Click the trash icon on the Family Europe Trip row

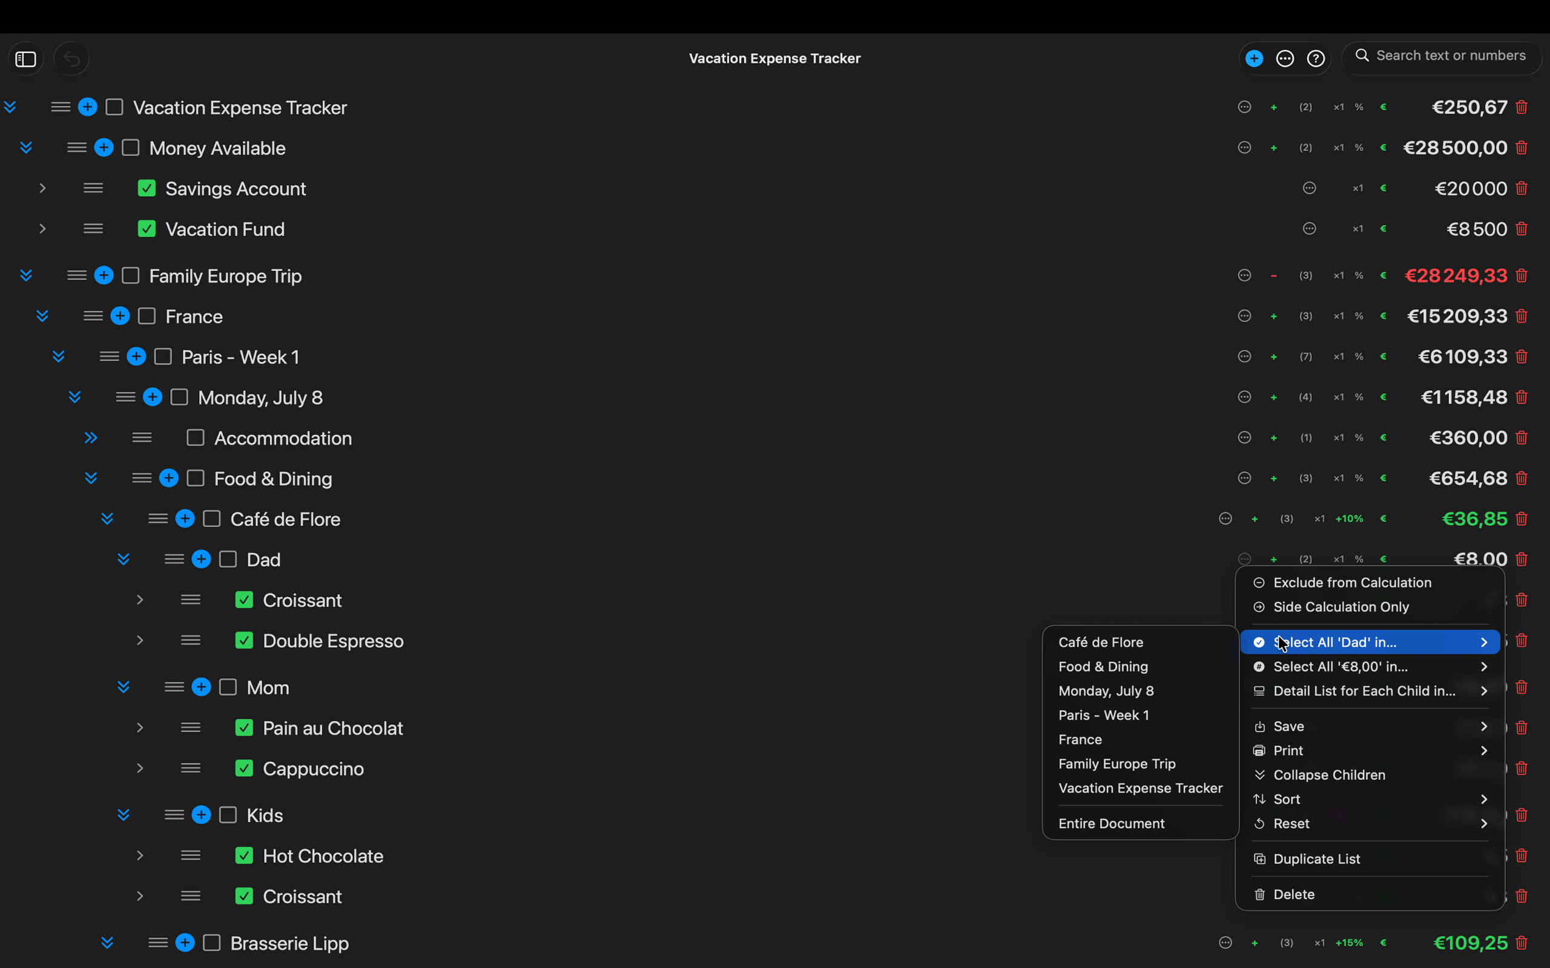click(x=1522, y=275)
